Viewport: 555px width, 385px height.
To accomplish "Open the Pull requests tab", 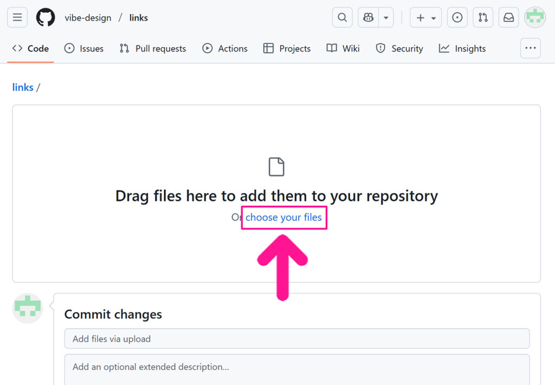I will (x=153, y=49).
